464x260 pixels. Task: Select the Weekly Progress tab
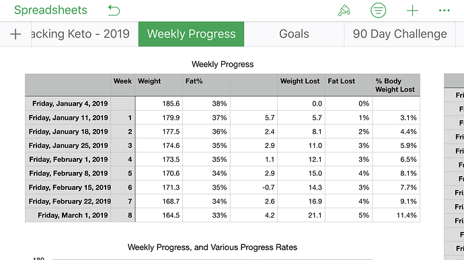coord(191,34)
